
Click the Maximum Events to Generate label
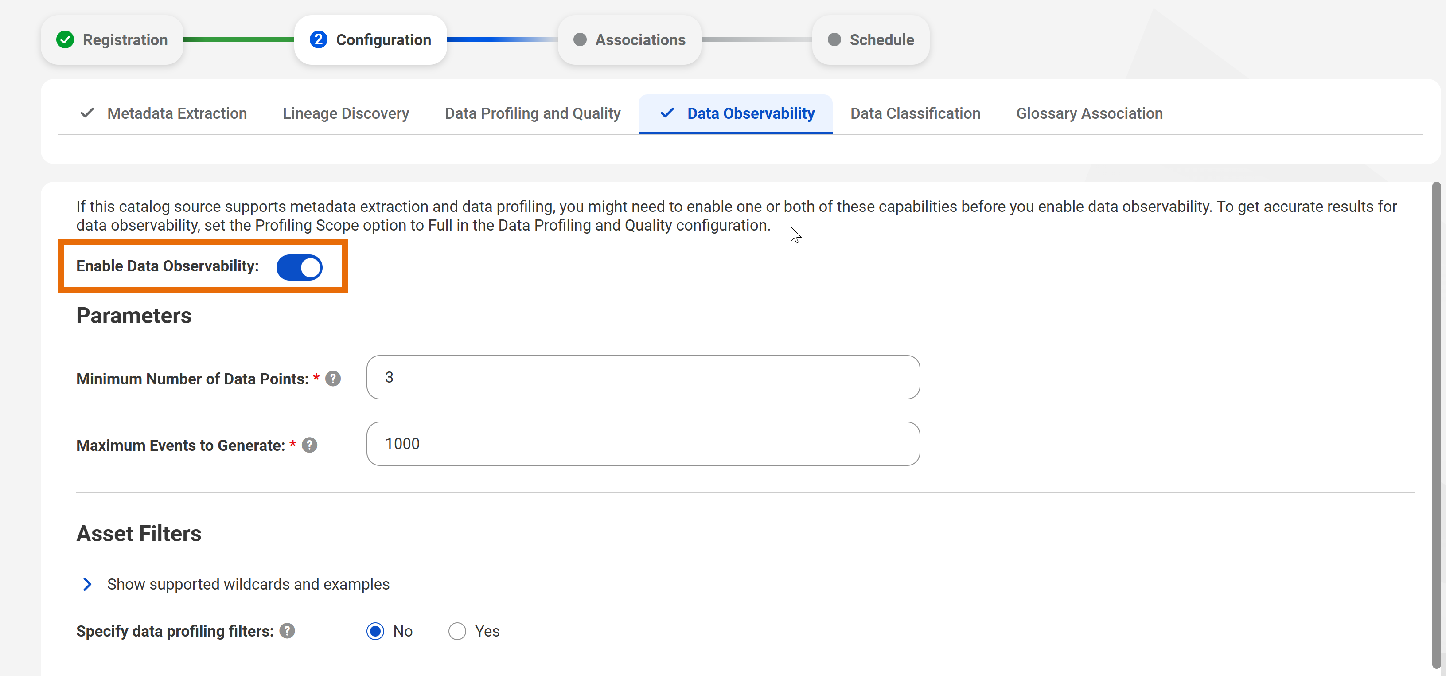click(x=181, y=445)
